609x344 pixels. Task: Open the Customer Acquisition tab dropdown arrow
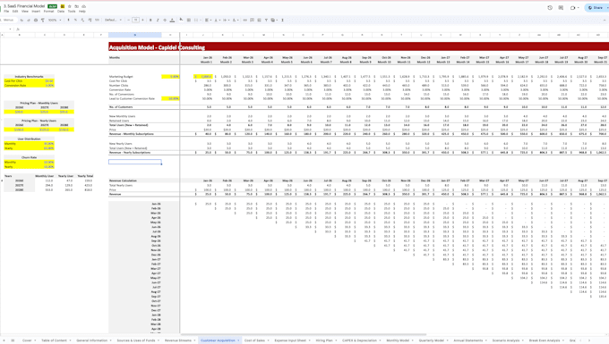[238, 340]
